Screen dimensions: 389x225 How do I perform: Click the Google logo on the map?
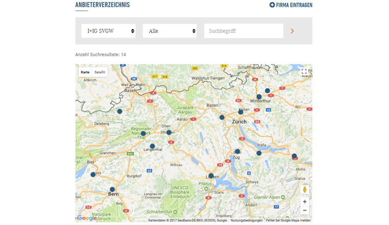point(87,218)
